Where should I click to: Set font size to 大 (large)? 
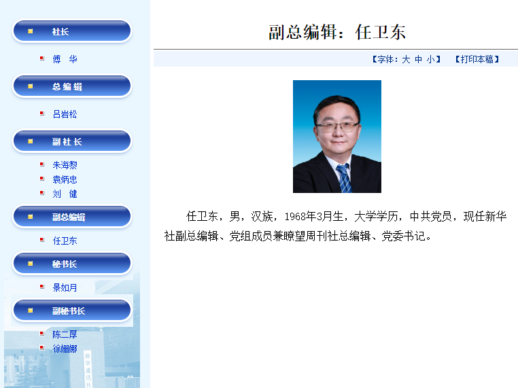406,59
